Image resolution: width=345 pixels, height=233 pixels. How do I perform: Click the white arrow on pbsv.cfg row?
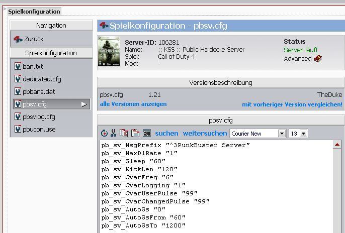[x=84, y=104]
